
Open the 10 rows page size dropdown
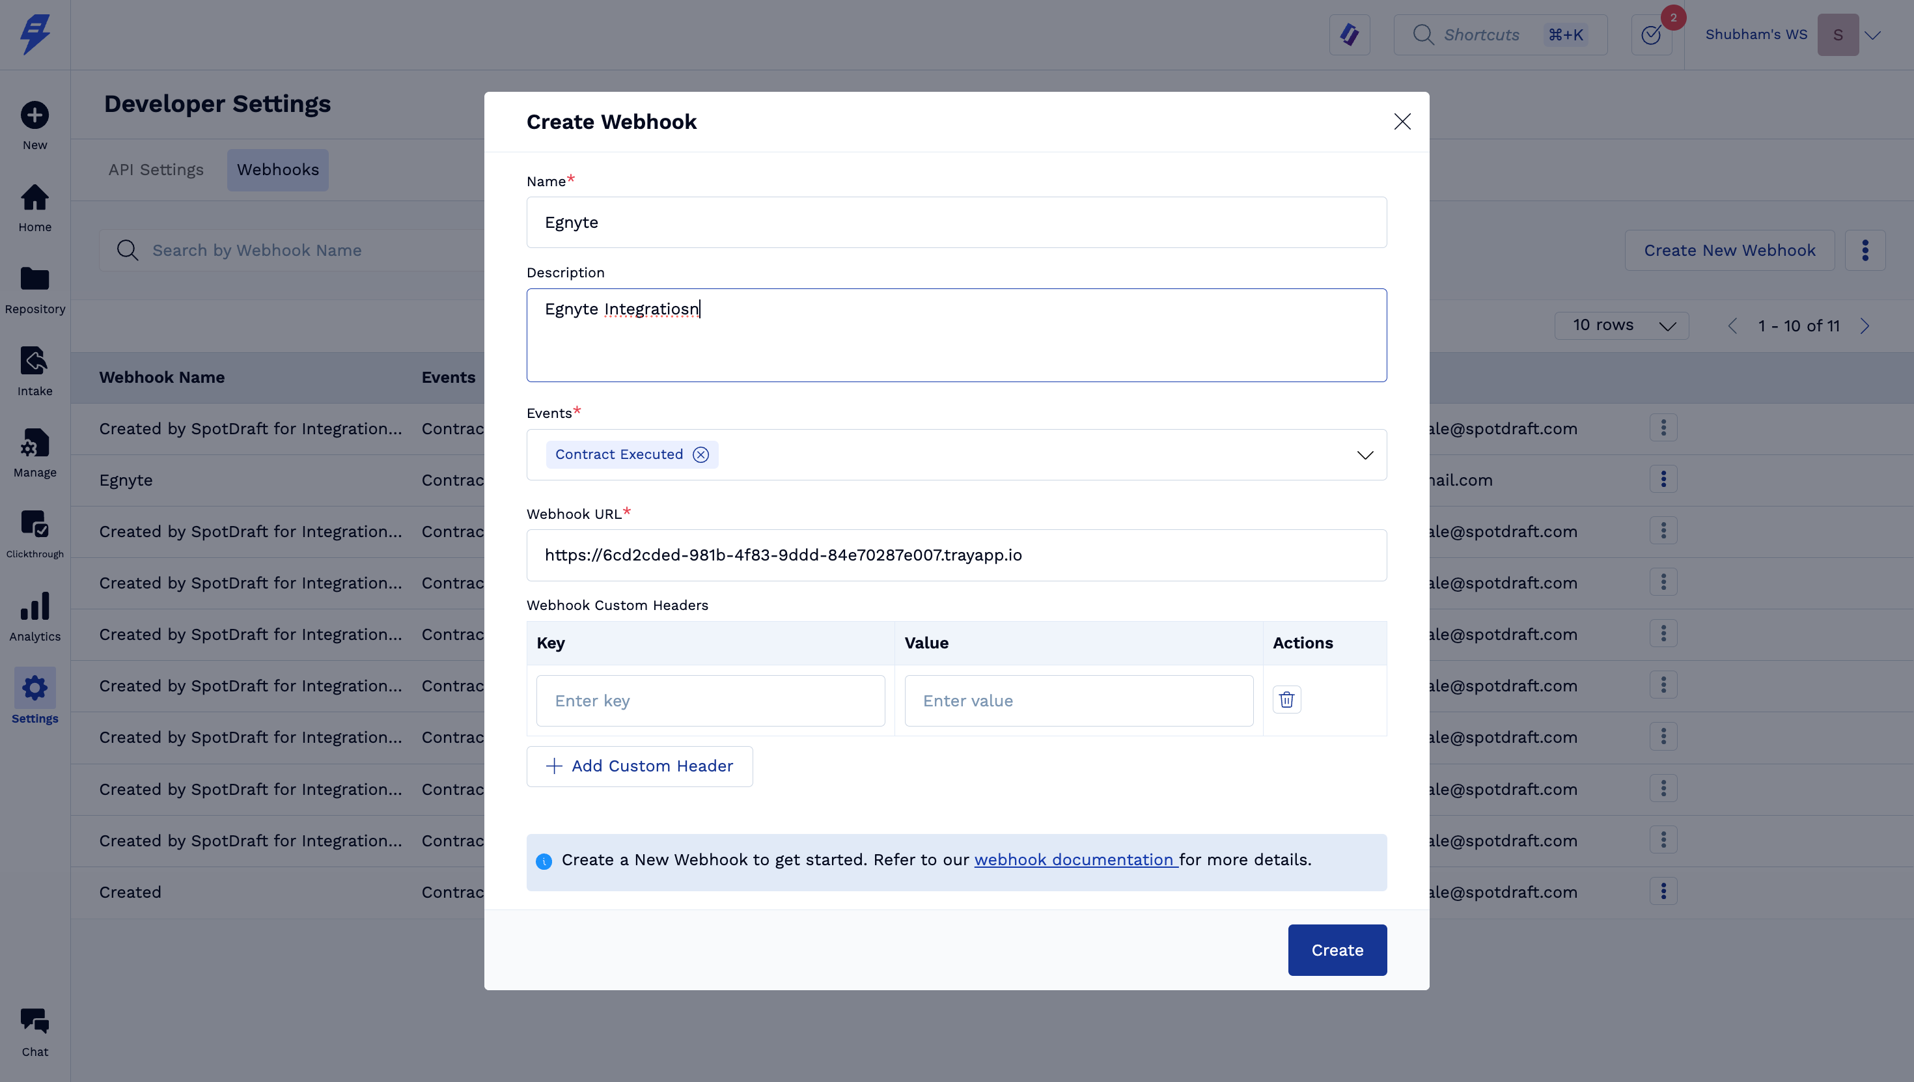pyautogui.click(x=1622, y=326)
